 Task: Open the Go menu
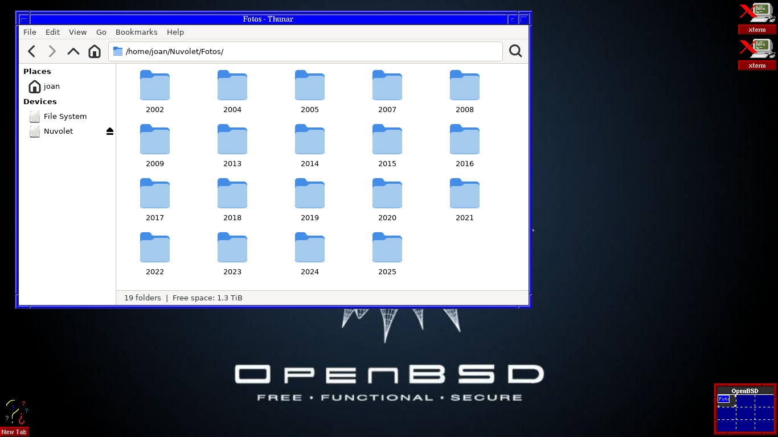(x=101, y=32)
